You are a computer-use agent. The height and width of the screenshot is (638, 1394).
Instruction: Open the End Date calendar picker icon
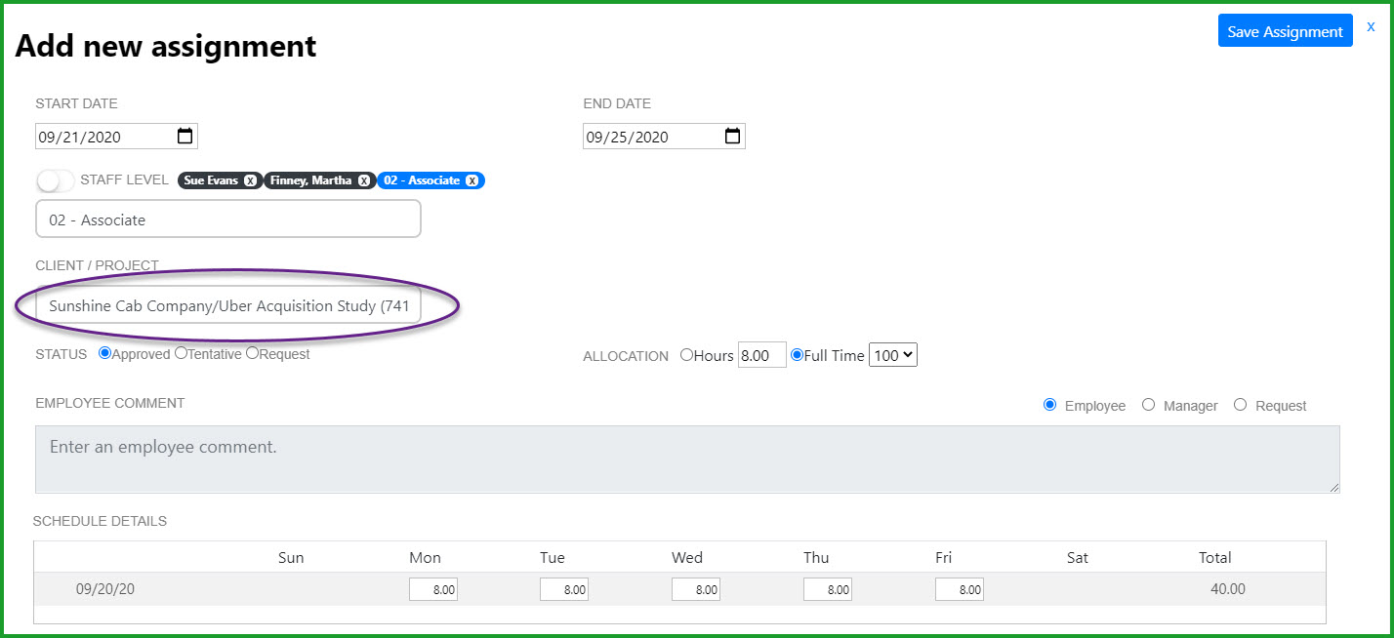(732, 136)
